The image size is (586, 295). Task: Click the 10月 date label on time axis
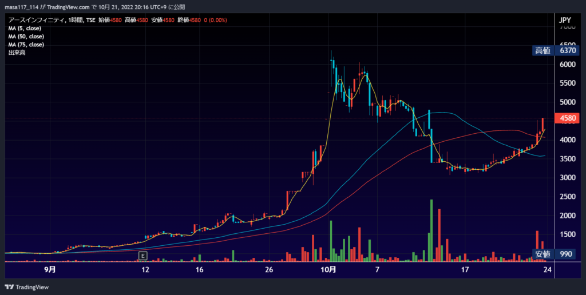(x=328, y=269)
